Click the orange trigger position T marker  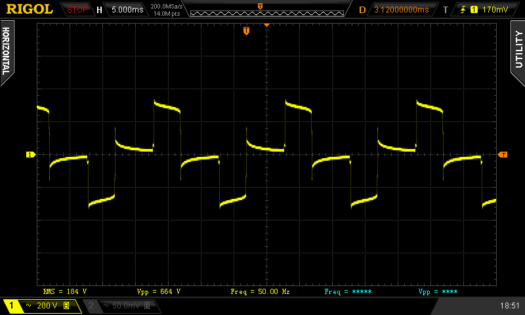pyautogui.click(x=246, y=31)
